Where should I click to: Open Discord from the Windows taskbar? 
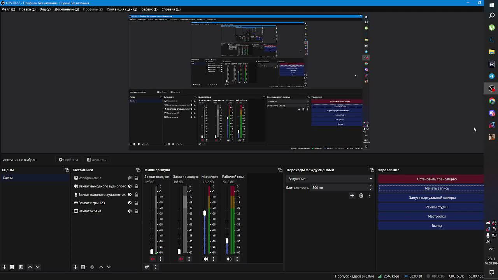492,113
